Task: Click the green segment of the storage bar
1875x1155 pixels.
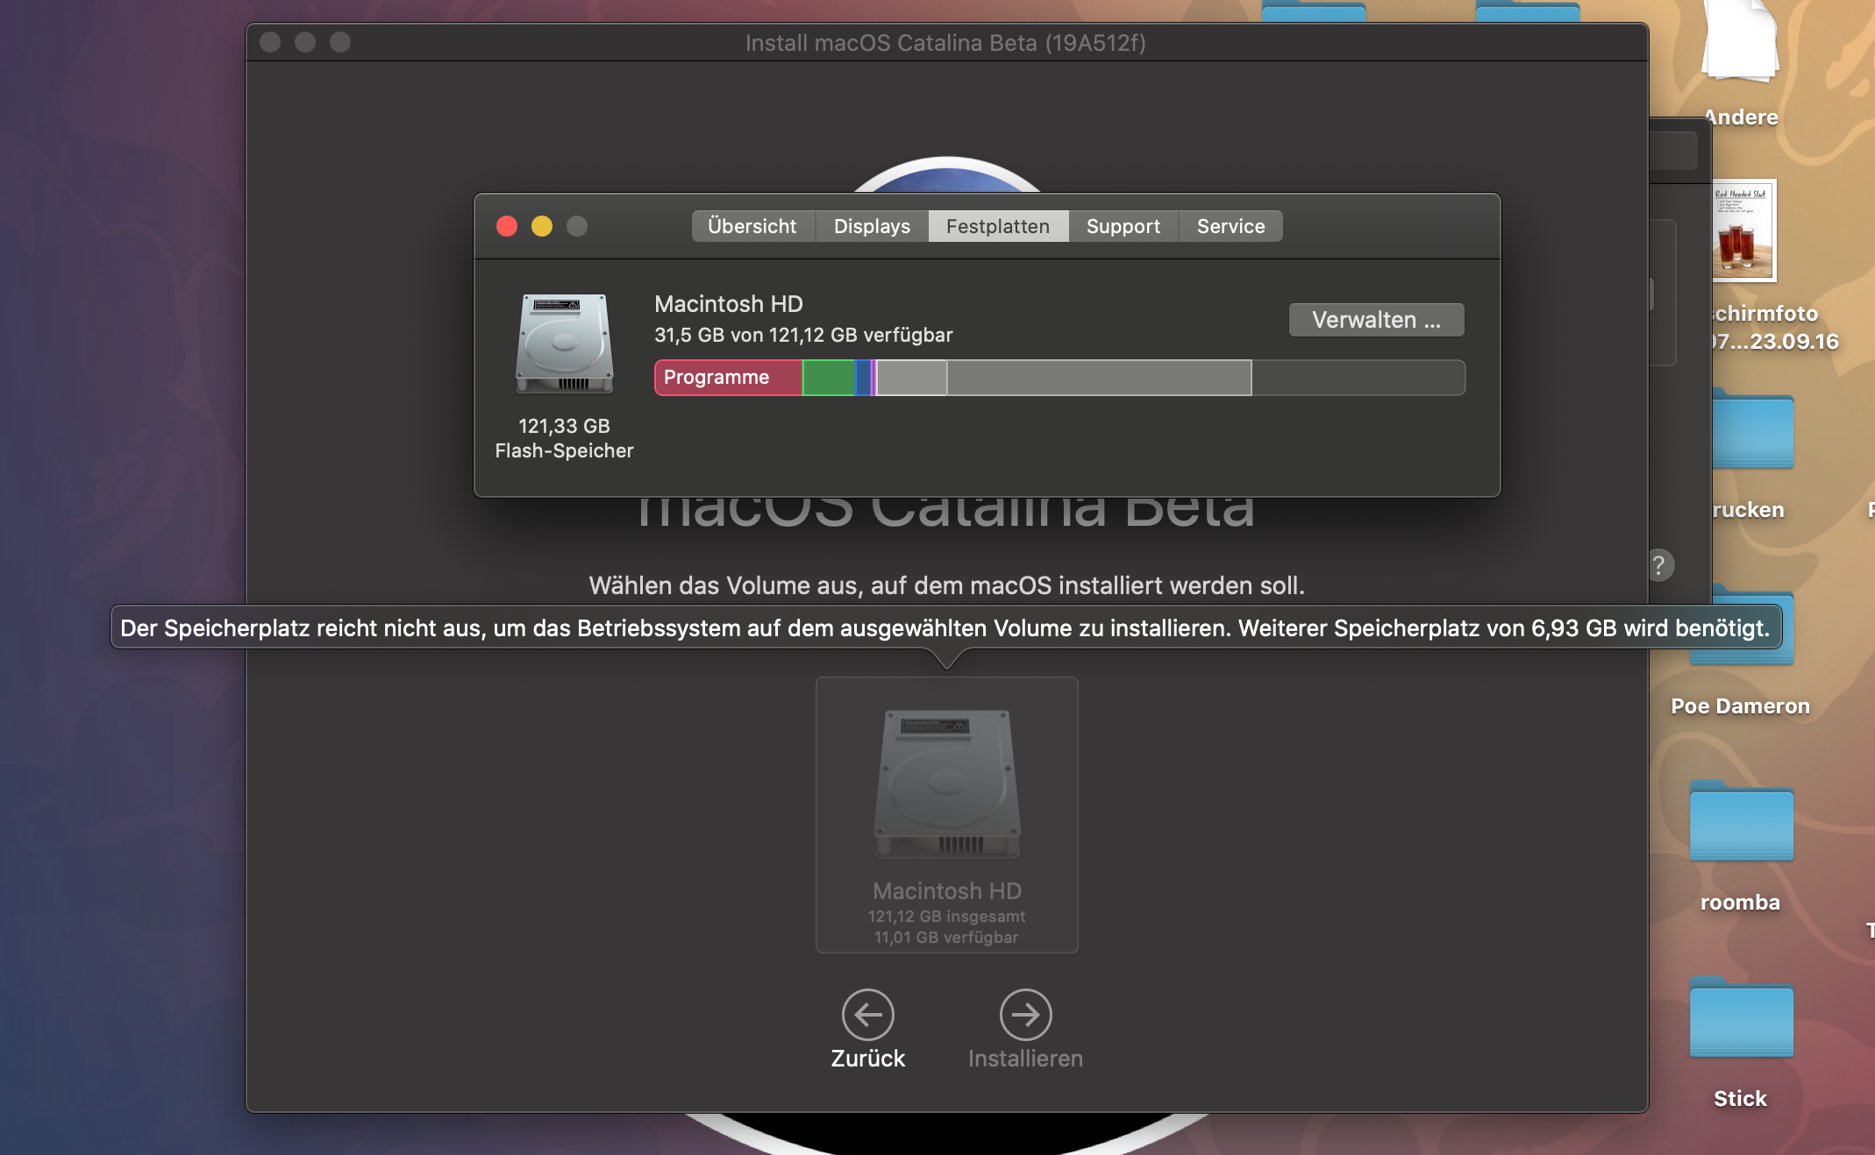Action: [828, 378]
